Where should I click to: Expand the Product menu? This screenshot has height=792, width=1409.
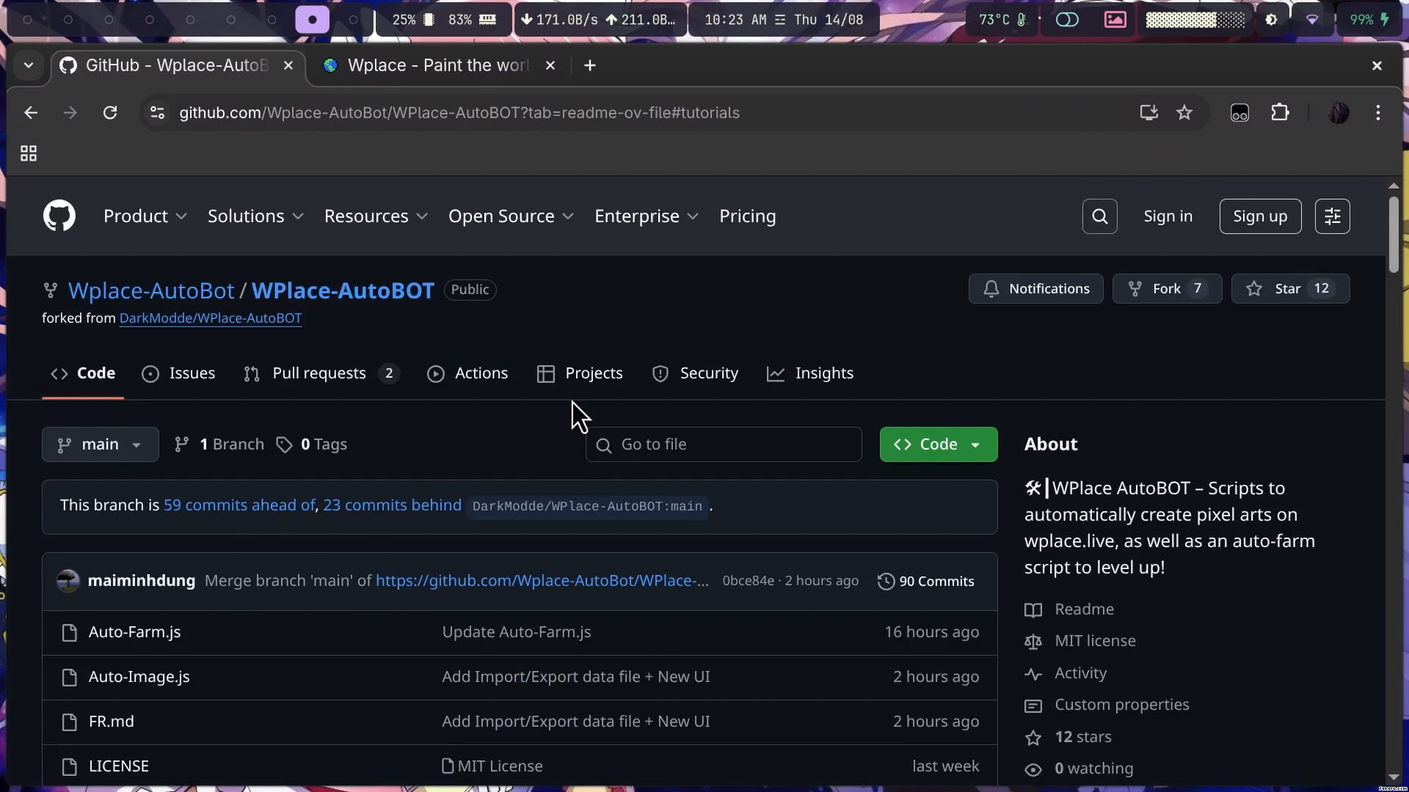pos(145,216)
